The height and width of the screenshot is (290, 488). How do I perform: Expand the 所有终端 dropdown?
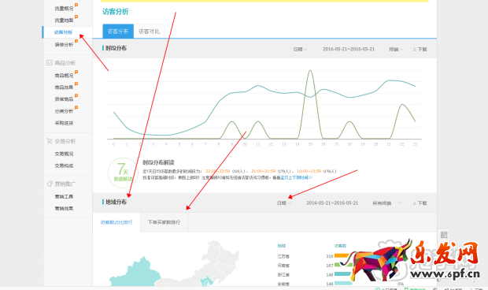387,203
